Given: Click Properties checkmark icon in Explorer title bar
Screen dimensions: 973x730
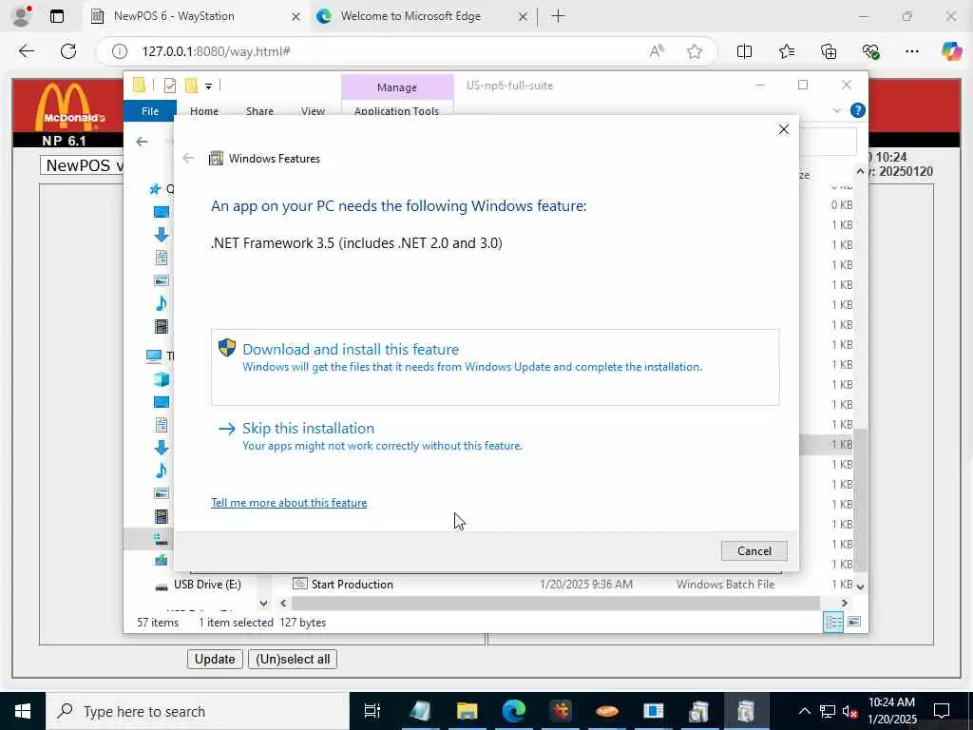Looking at the screenshot, I should [x=169, y=86].
